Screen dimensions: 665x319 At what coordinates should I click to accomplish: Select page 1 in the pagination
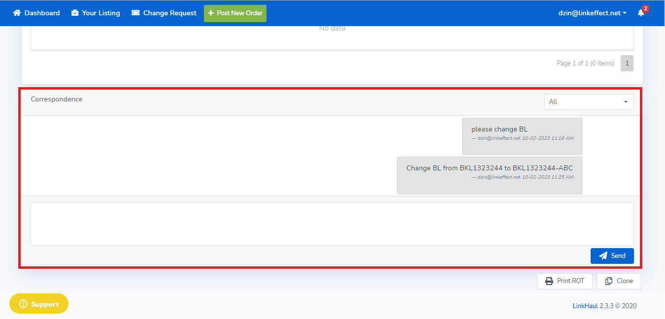[627, 63]
